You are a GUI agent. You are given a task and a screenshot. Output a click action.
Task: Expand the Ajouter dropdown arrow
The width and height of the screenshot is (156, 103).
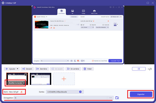coord(17,69)
